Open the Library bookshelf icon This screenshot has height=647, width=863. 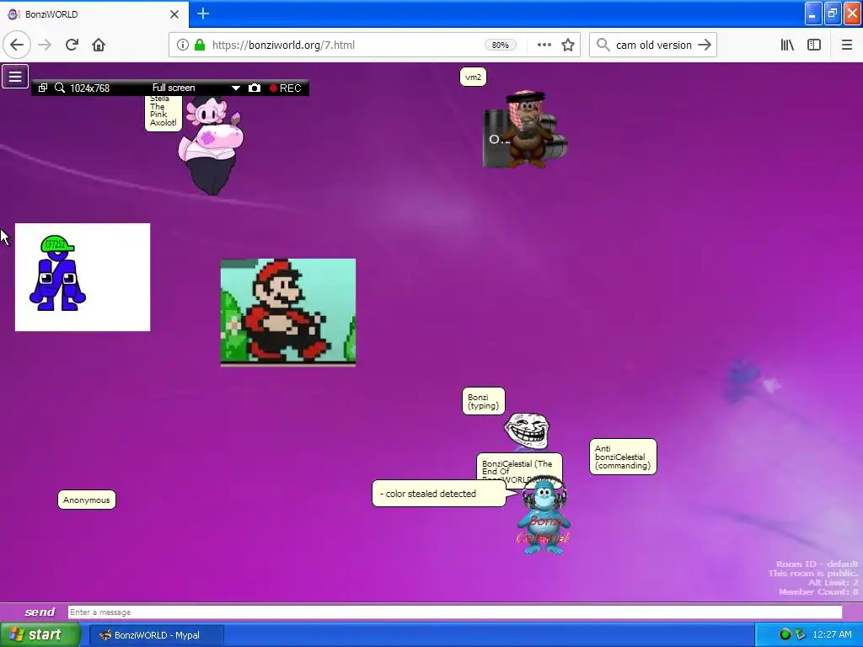[788, 45]
